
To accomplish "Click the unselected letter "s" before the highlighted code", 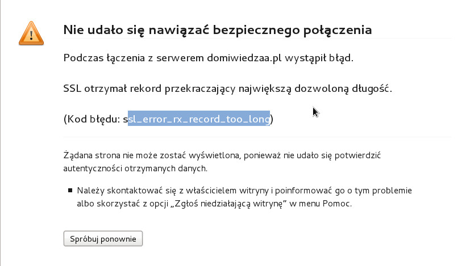I will (x=125, y=119).
